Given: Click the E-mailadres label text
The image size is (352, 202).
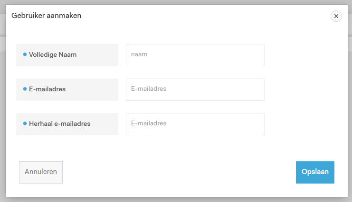Looking at the screenshot, I should pos(47,89).
